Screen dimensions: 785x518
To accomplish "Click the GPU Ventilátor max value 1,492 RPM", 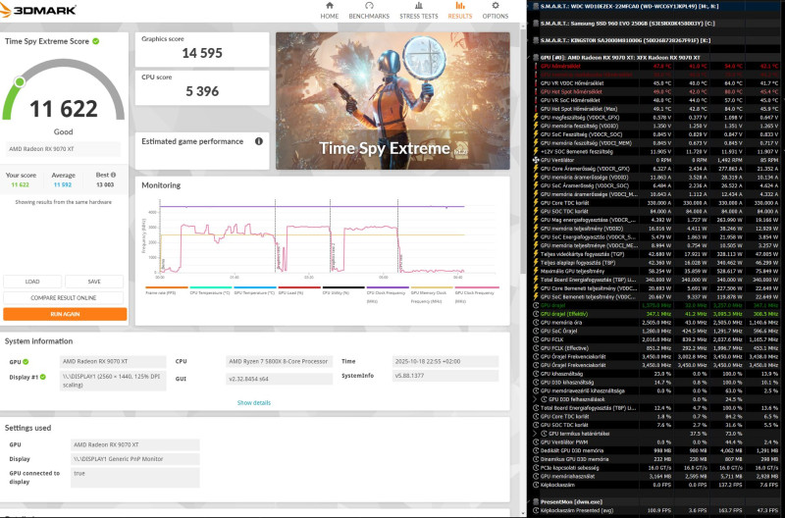I will [x=731, y=160].
